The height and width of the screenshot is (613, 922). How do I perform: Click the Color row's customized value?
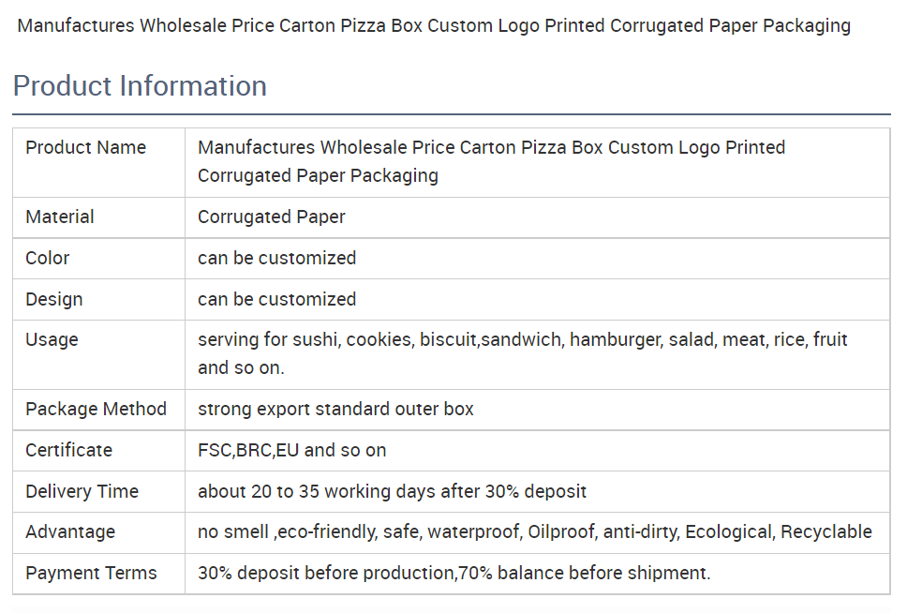276,259
